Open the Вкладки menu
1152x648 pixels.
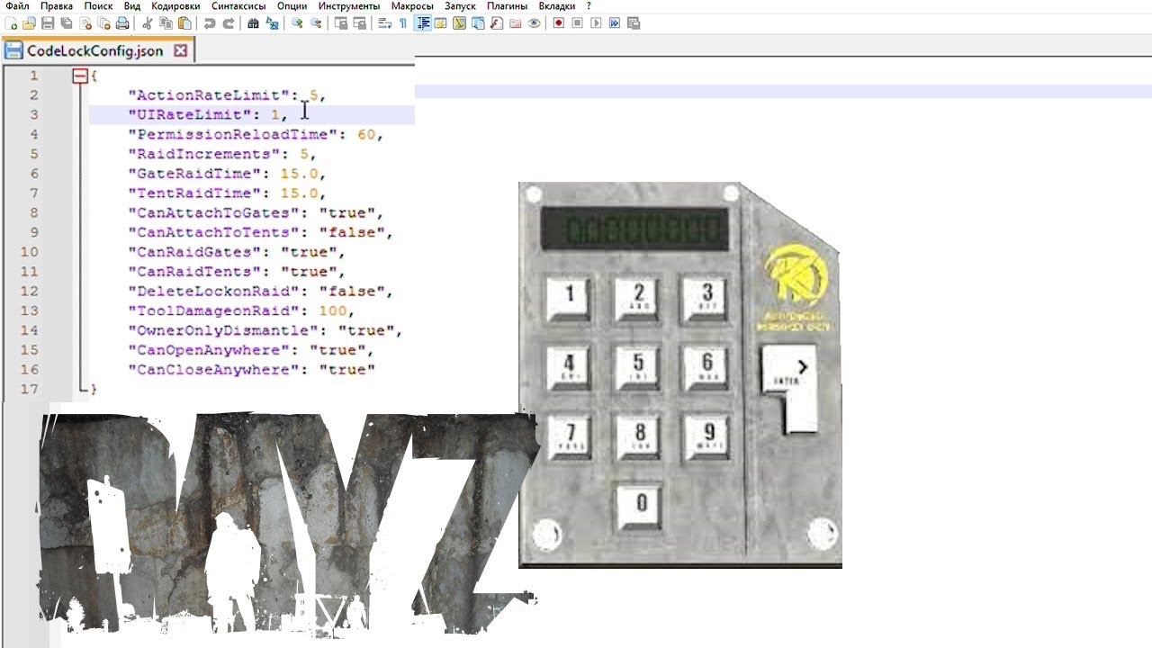[x=557, y=6]
